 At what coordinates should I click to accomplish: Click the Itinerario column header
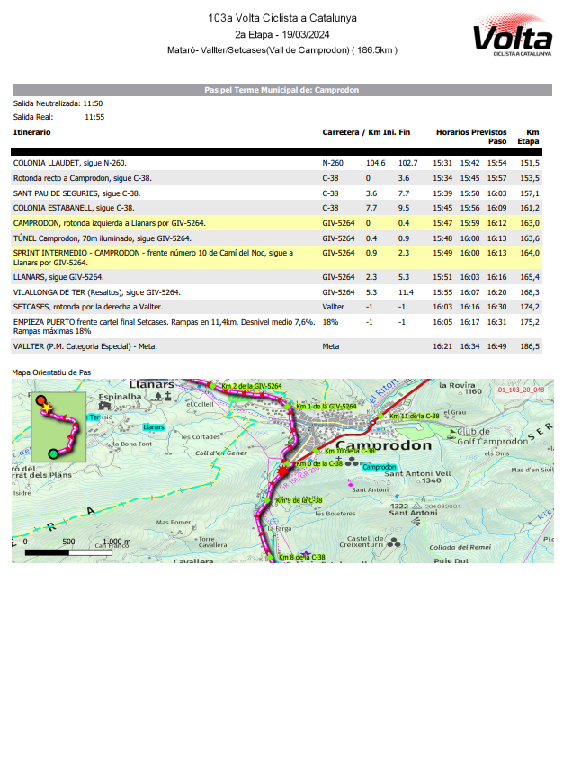[x=32, y=132]
